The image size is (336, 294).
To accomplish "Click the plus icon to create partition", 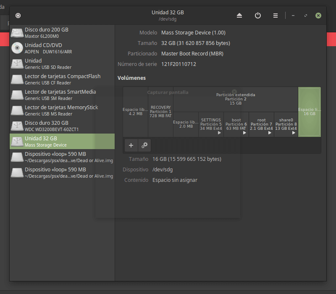I will pyautogui.click(x=131, y=145).
